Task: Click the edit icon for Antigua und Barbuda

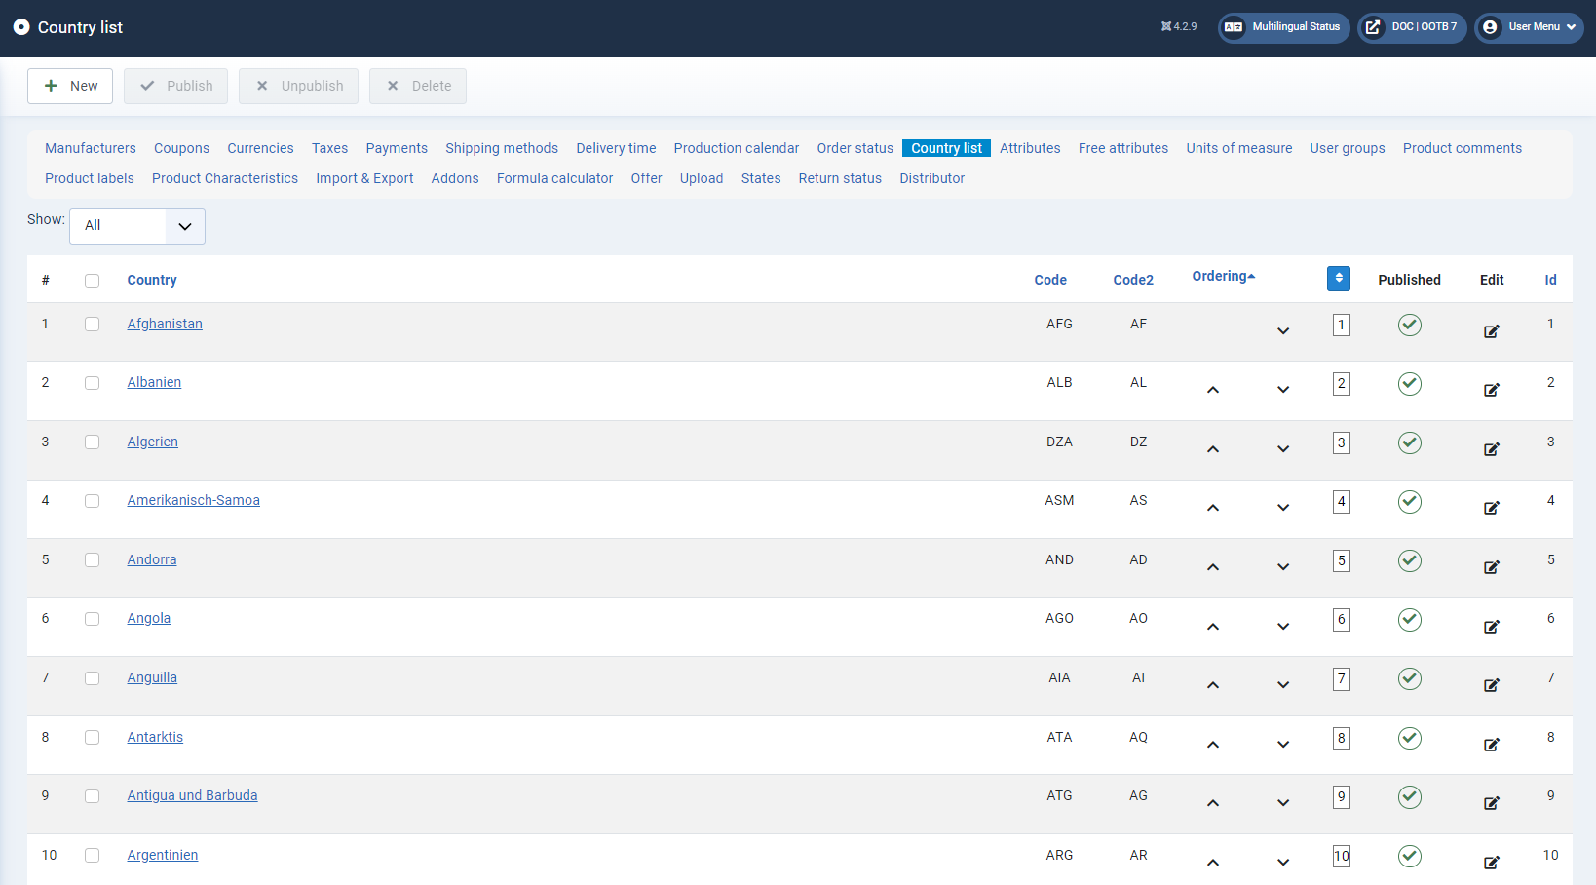Action: click(x=1491, y=803)
